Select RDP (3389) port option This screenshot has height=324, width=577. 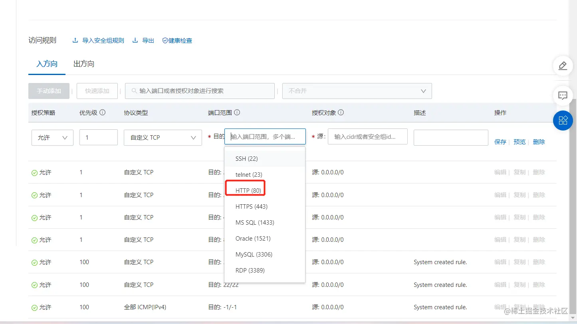265,271
